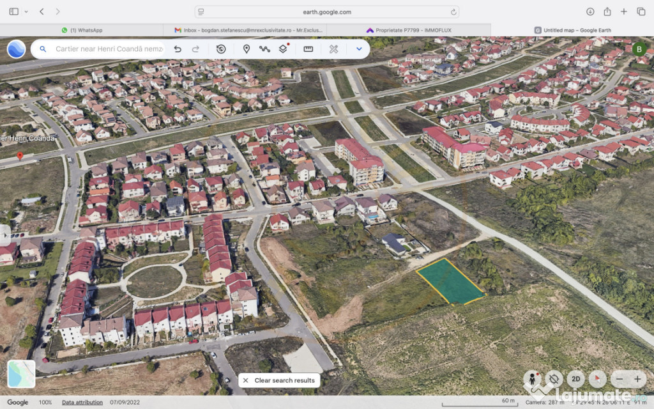The image size is (654, 409).
Task: Open the green B account avatar menu
Action: [x=639, y=49]
